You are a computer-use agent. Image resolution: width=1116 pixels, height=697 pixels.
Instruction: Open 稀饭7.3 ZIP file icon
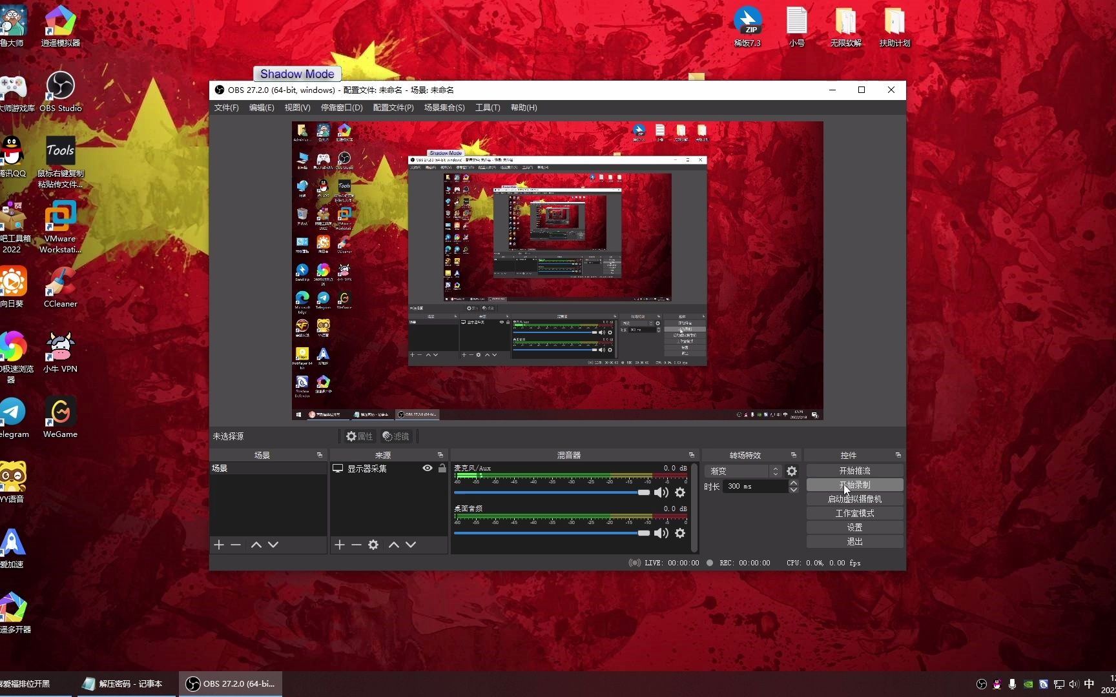coord(748,26)
